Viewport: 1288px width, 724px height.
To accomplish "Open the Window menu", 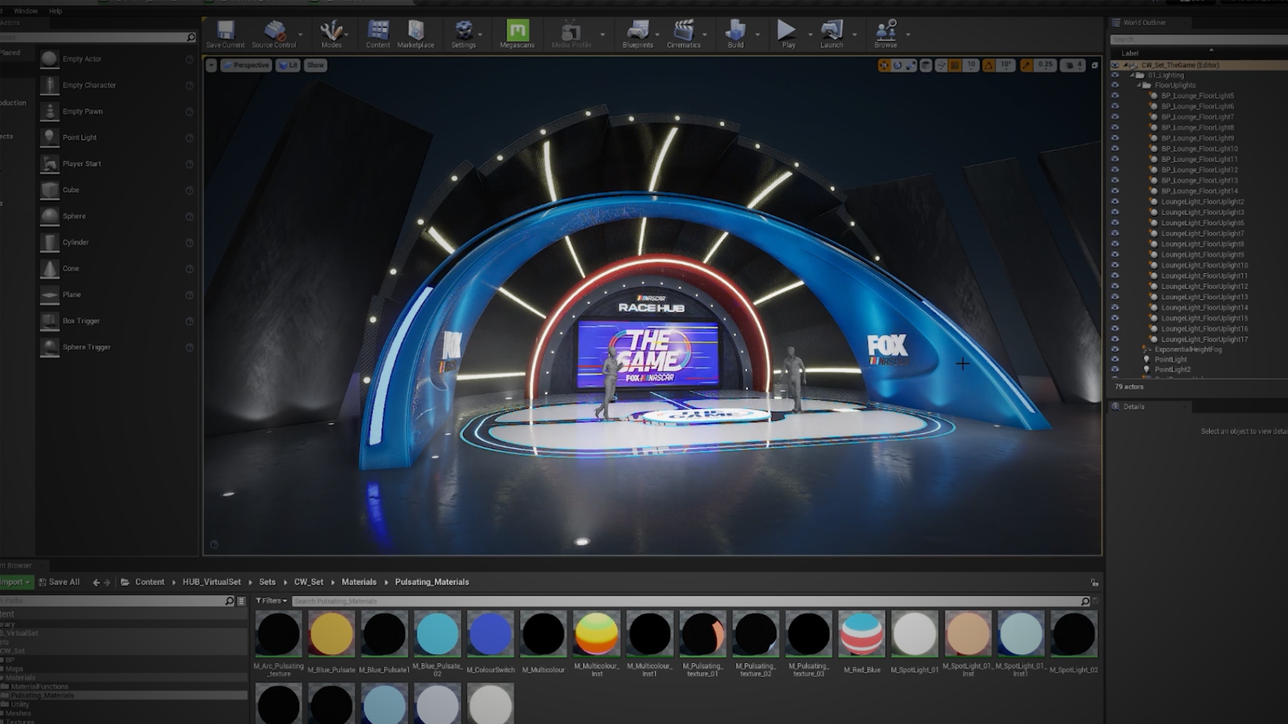I will [x=26, y=11].
